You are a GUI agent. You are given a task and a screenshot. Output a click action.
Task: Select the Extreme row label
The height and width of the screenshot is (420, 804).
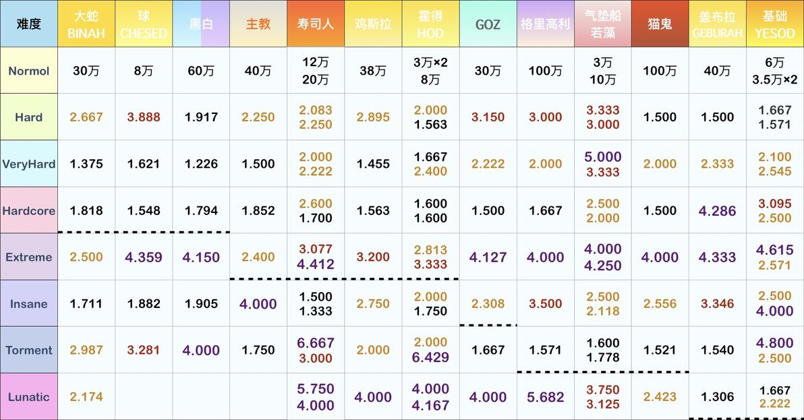(x=29, y=257)
